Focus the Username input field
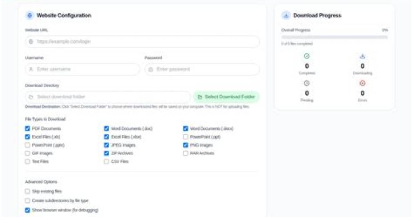Screen dimensions: 413x217 (83, 69)
